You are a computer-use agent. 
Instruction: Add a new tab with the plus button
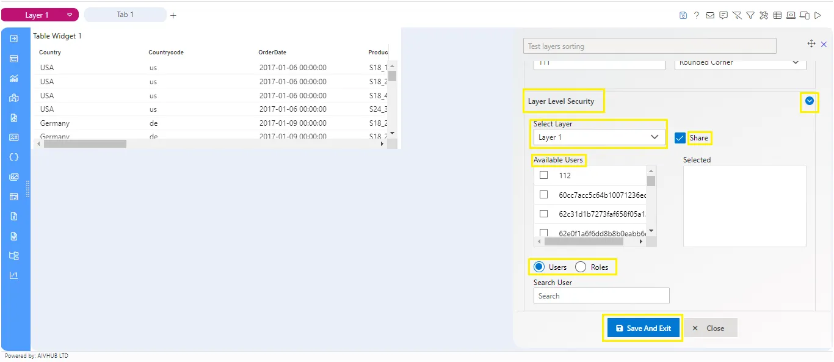[x=173, y=15]
